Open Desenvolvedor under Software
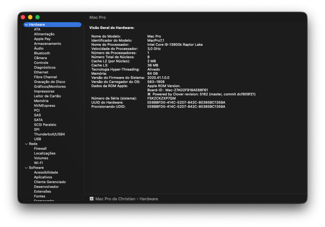Viewport: 325px width, 227px height. point(46,187)
